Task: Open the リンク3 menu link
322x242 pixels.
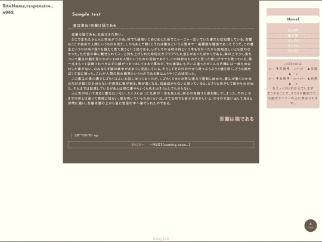Action: (293, 51)
